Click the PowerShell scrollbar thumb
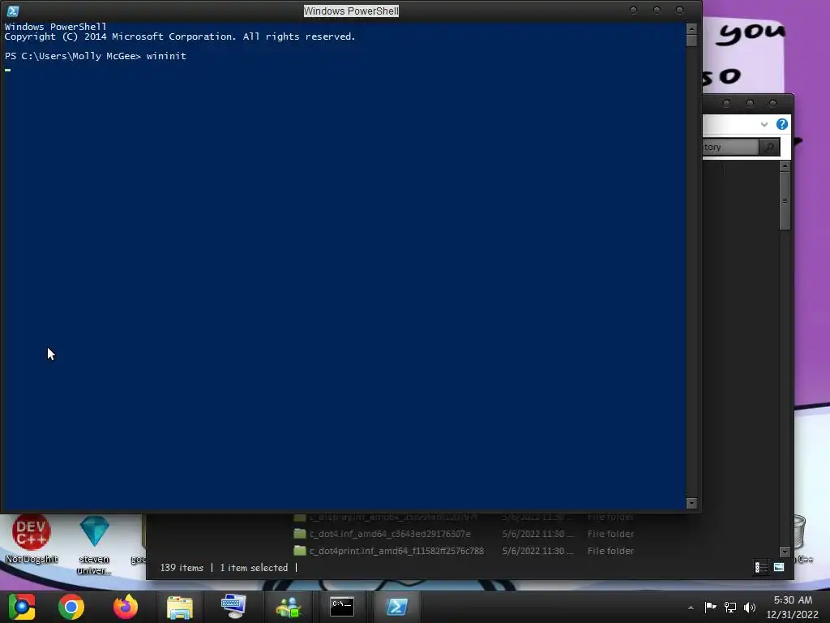Screen dimensions: 830x623 [x=691, y=41]
